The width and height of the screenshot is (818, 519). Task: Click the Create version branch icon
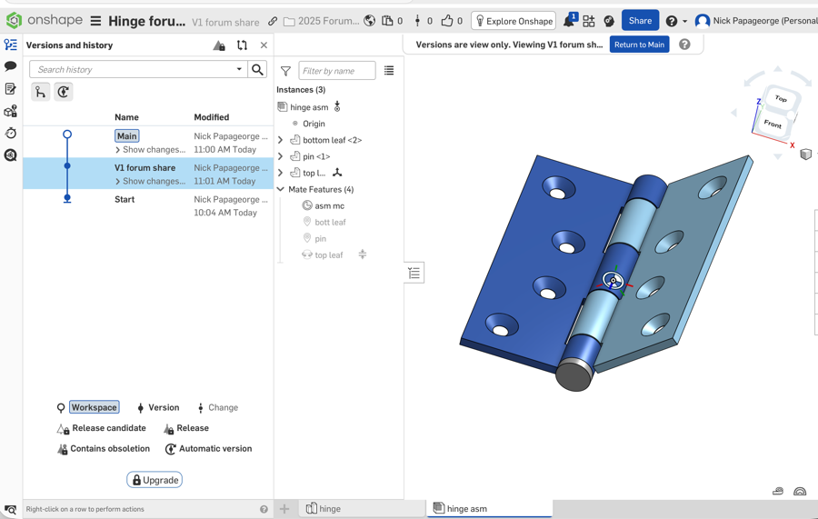[41, 92]
